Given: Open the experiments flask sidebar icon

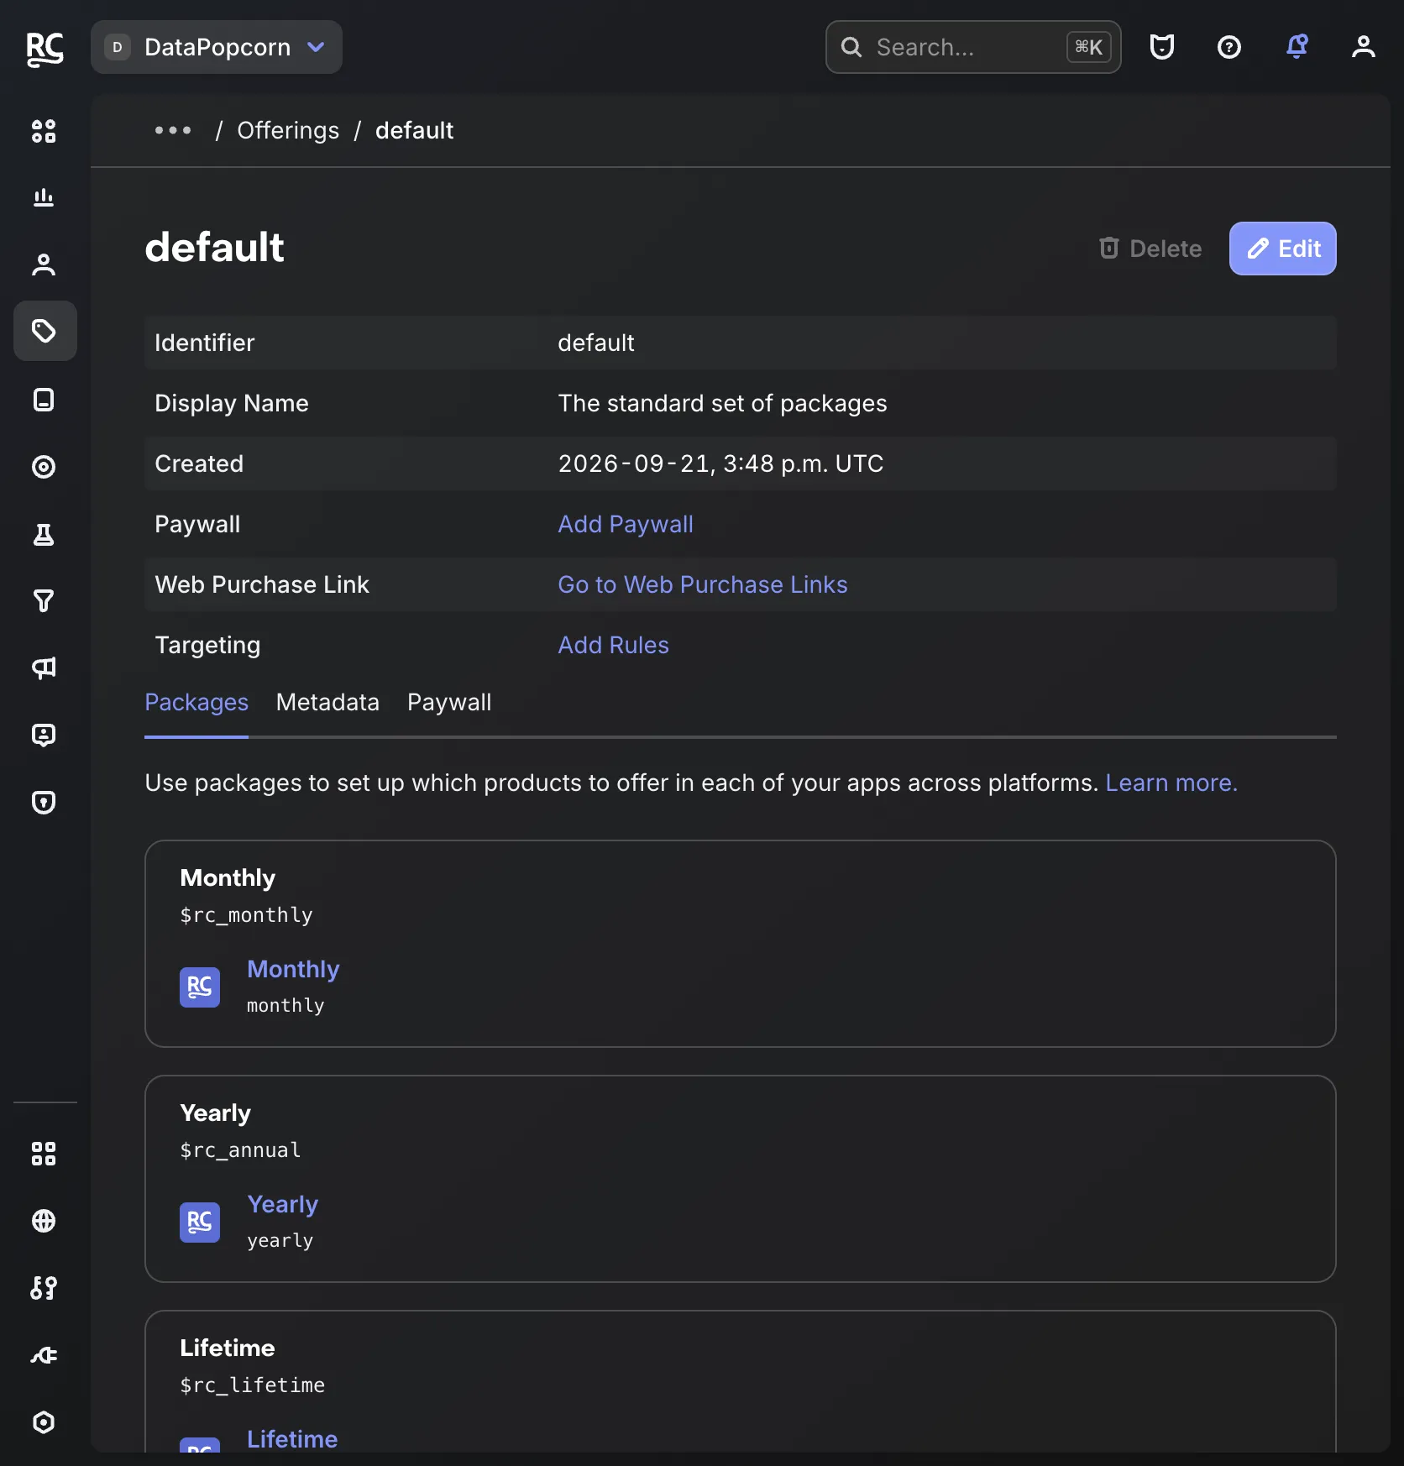Looking at the screenshot, I should click(44, 534).
